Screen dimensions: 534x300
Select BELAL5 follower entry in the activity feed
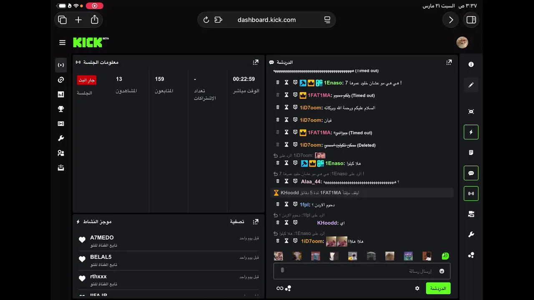[x=169, y=260]
